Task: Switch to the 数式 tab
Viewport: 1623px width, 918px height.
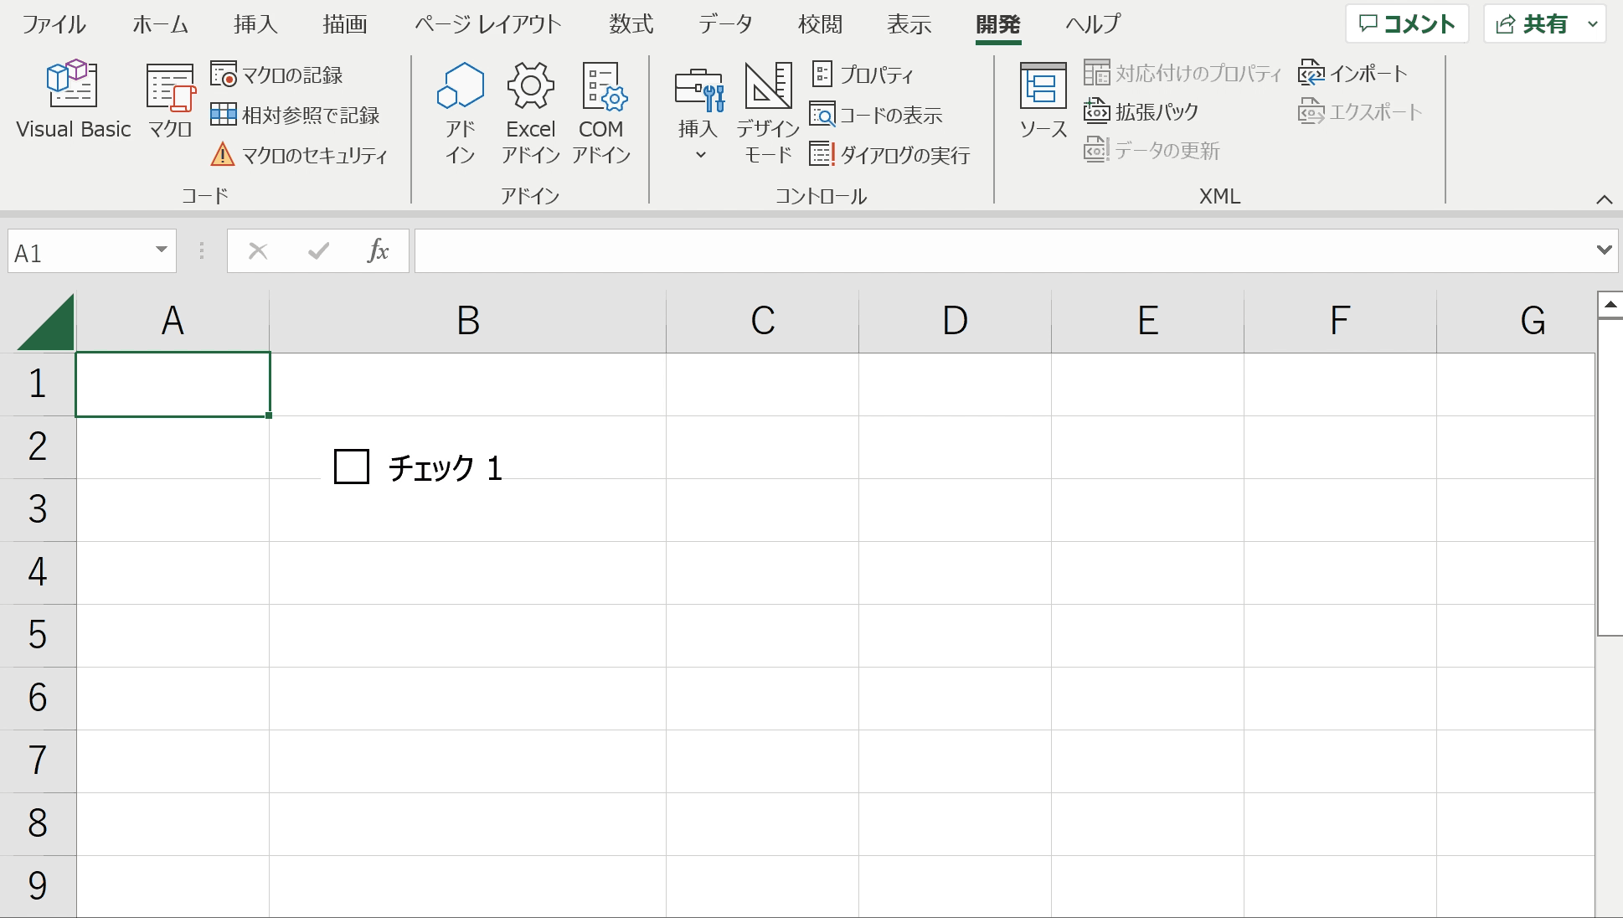Action: click(x=631, y=24)
